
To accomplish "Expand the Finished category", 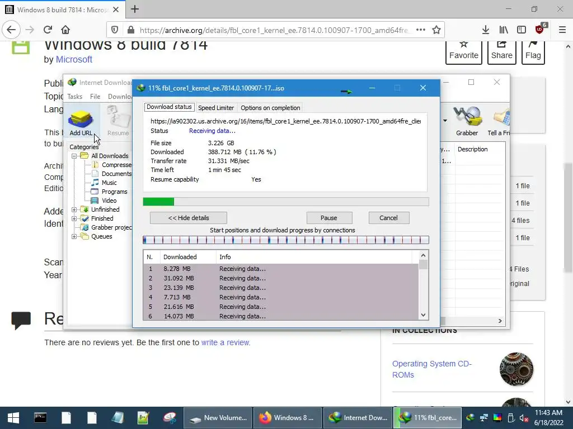I will tap(74, 218).
